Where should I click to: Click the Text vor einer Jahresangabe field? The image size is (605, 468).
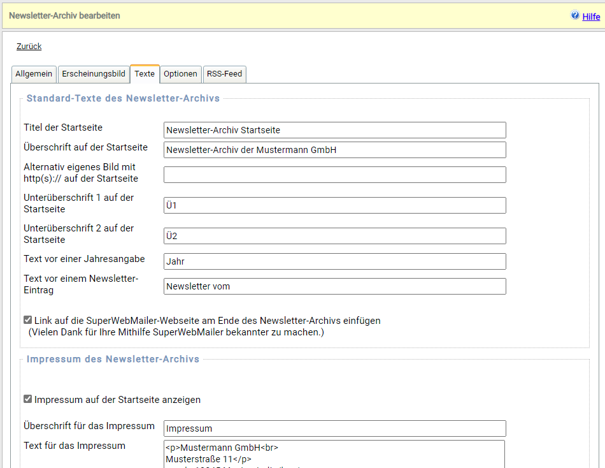pos(334,261)
